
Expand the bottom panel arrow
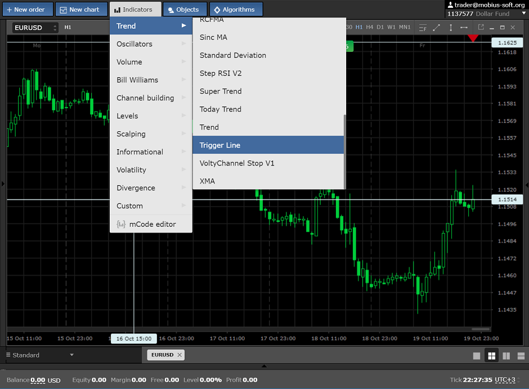(264, 366)
